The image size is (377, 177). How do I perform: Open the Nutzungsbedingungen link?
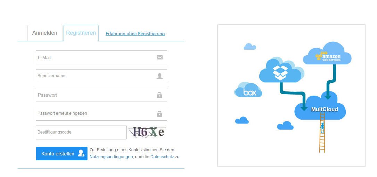[111, 157]
